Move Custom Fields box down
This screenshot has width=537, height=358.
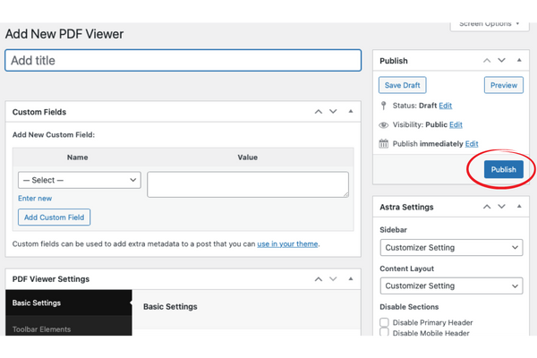pos(333,112)
